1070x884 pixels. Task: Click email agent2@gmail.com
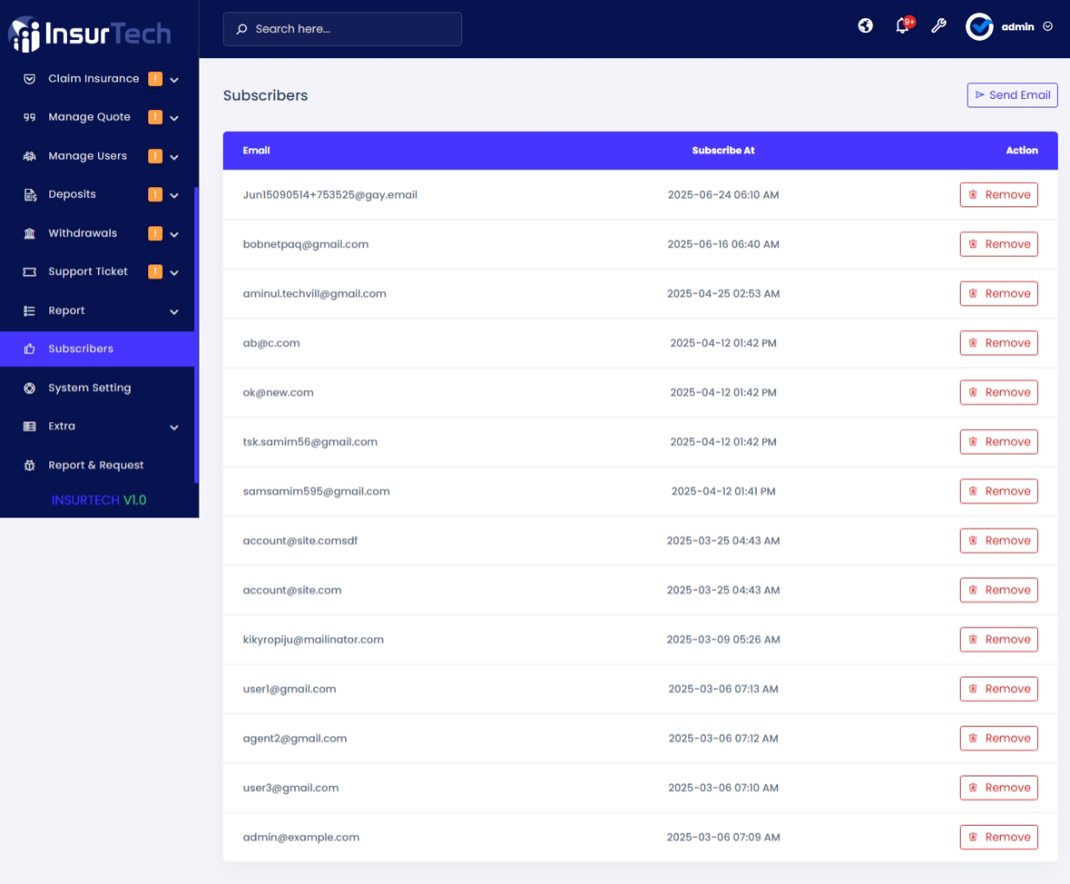(295, 738)
